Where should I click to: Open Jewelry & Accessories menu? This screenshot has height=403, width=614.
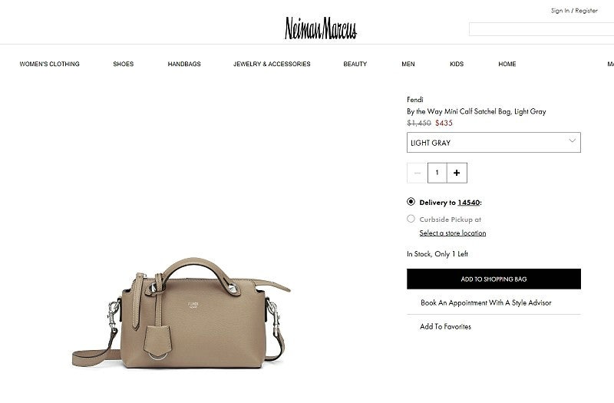[272, 64]
